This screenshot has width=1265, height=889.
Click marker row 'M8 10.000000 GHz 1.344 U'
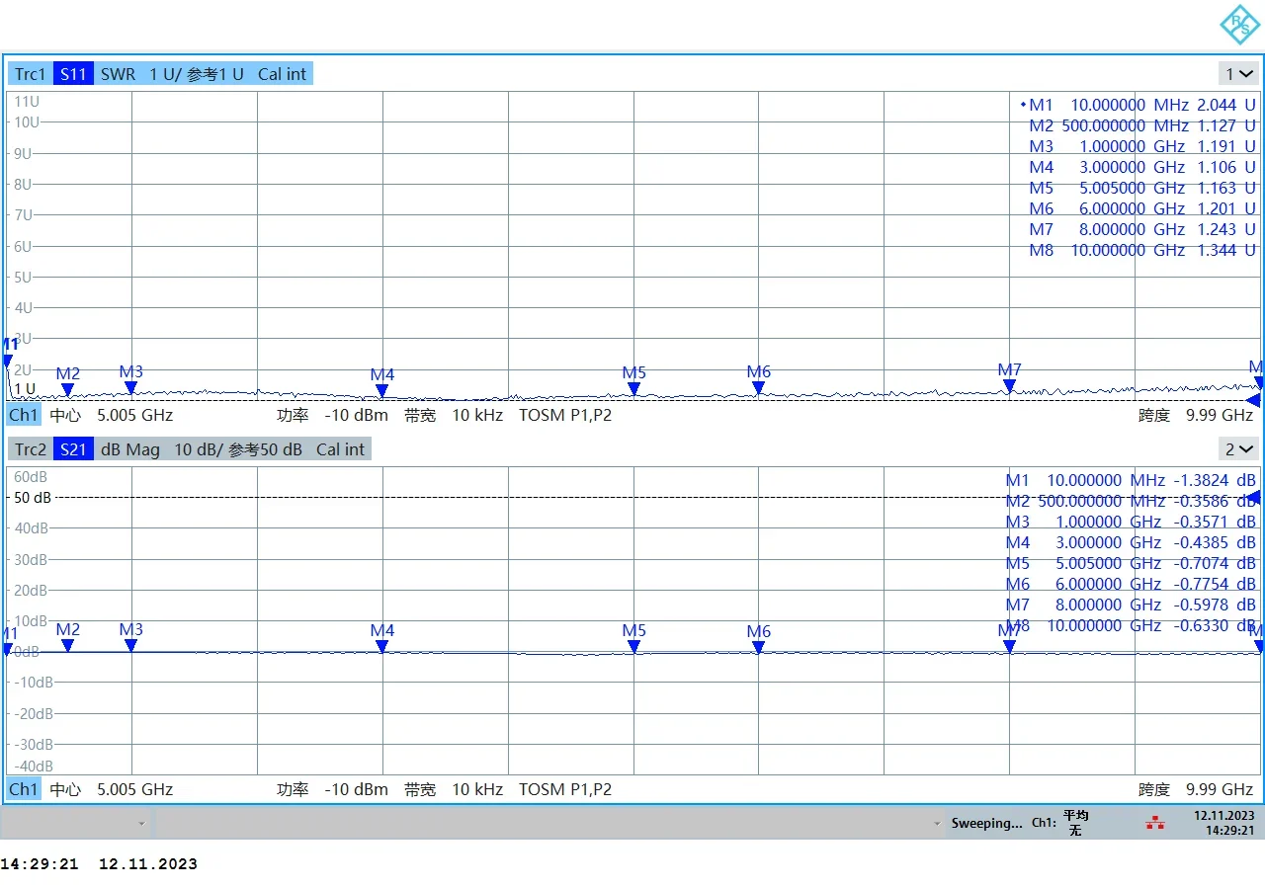[1141, 250]
